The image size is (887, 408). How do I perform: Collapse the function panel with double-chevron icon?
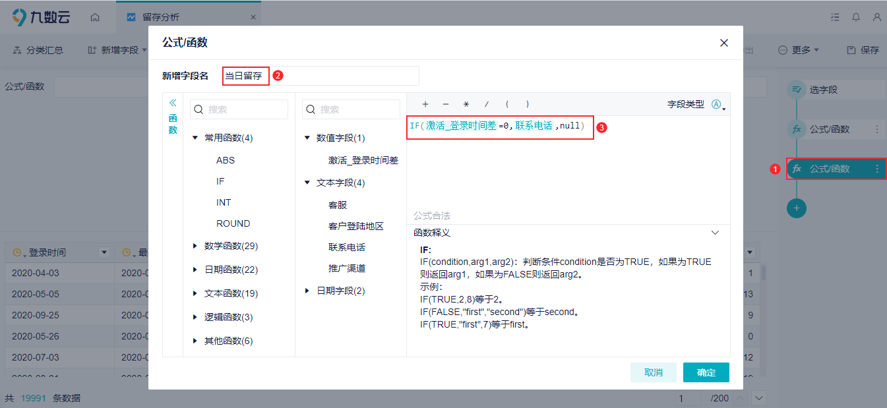(173, 103)
